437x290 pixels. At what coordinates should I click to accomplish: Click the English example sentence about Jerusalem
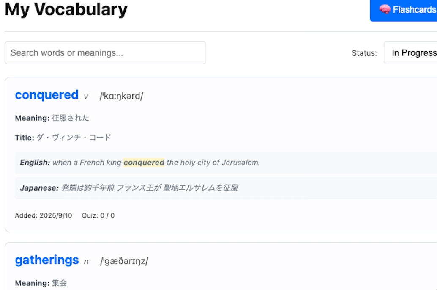tap(139, 162)
